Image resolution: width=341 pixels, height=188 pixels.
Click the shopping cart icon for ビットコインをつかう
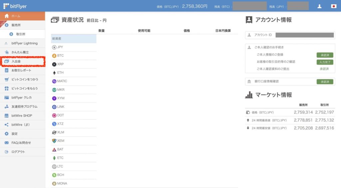(x=7, y=79)
